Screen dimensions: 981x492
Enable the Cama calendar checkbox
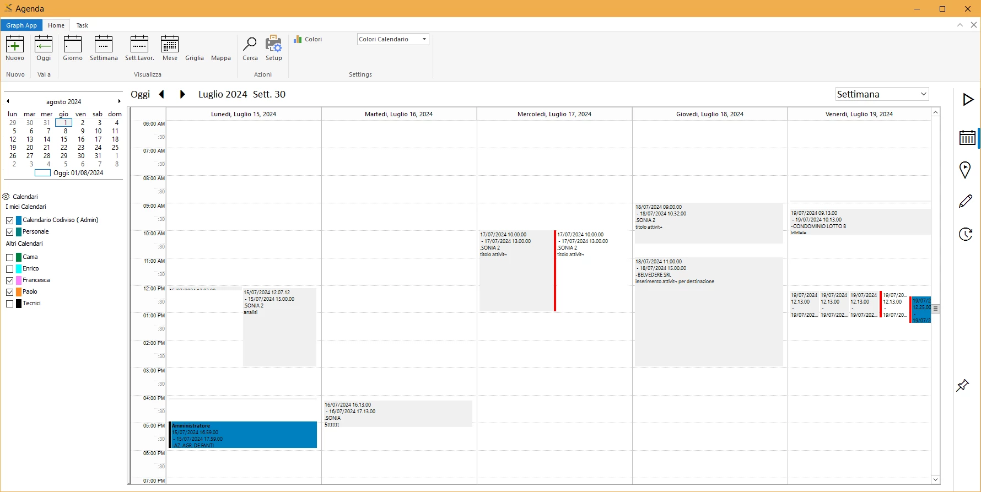click(x=10, y=257)
